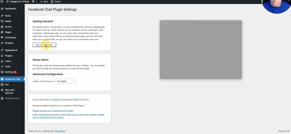Open the Settings menu label

[9, 72]
